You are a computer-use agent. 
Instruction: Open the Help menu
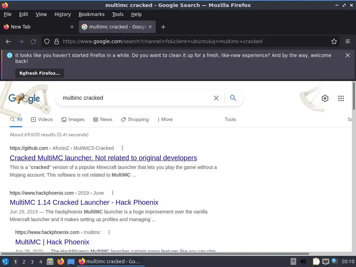136,14
